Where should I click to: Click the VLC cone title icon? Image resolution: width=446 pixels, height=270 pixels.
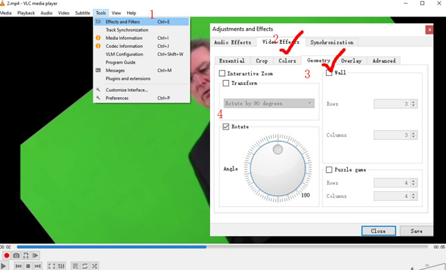pos(2,3)
